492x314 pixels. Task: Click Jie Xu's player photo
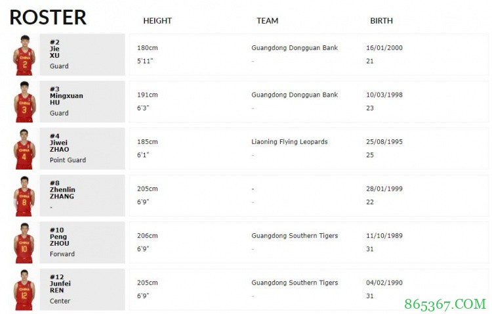24,55
